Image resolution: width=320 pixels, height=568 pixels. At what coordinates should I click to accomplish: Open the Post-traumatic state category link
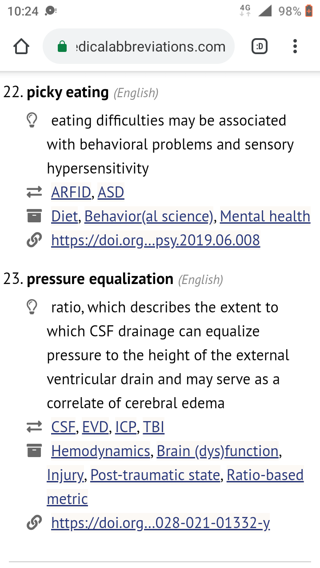[x=155, y=475]
